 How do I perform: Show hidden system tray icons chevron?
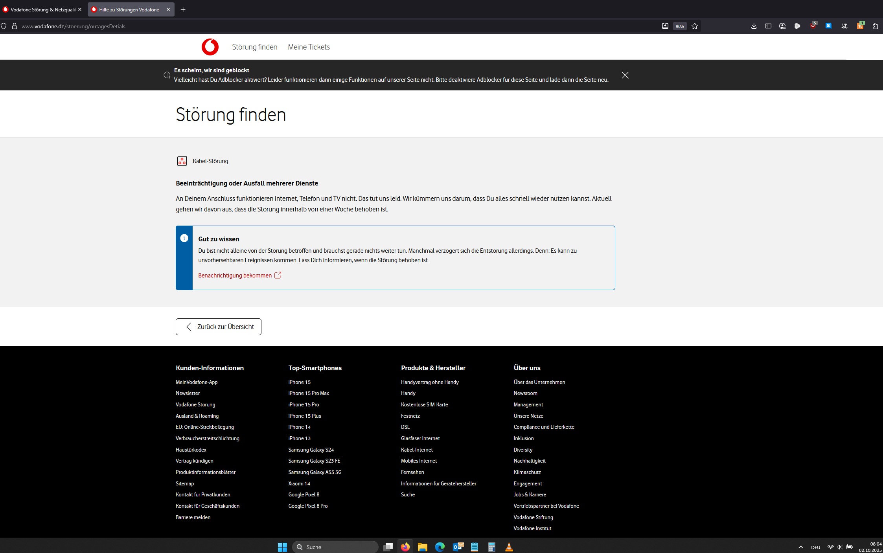[x=800, y=547]
